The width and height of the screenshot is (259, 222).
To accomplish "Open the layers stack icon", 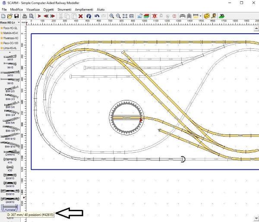I will pos(146,16).
